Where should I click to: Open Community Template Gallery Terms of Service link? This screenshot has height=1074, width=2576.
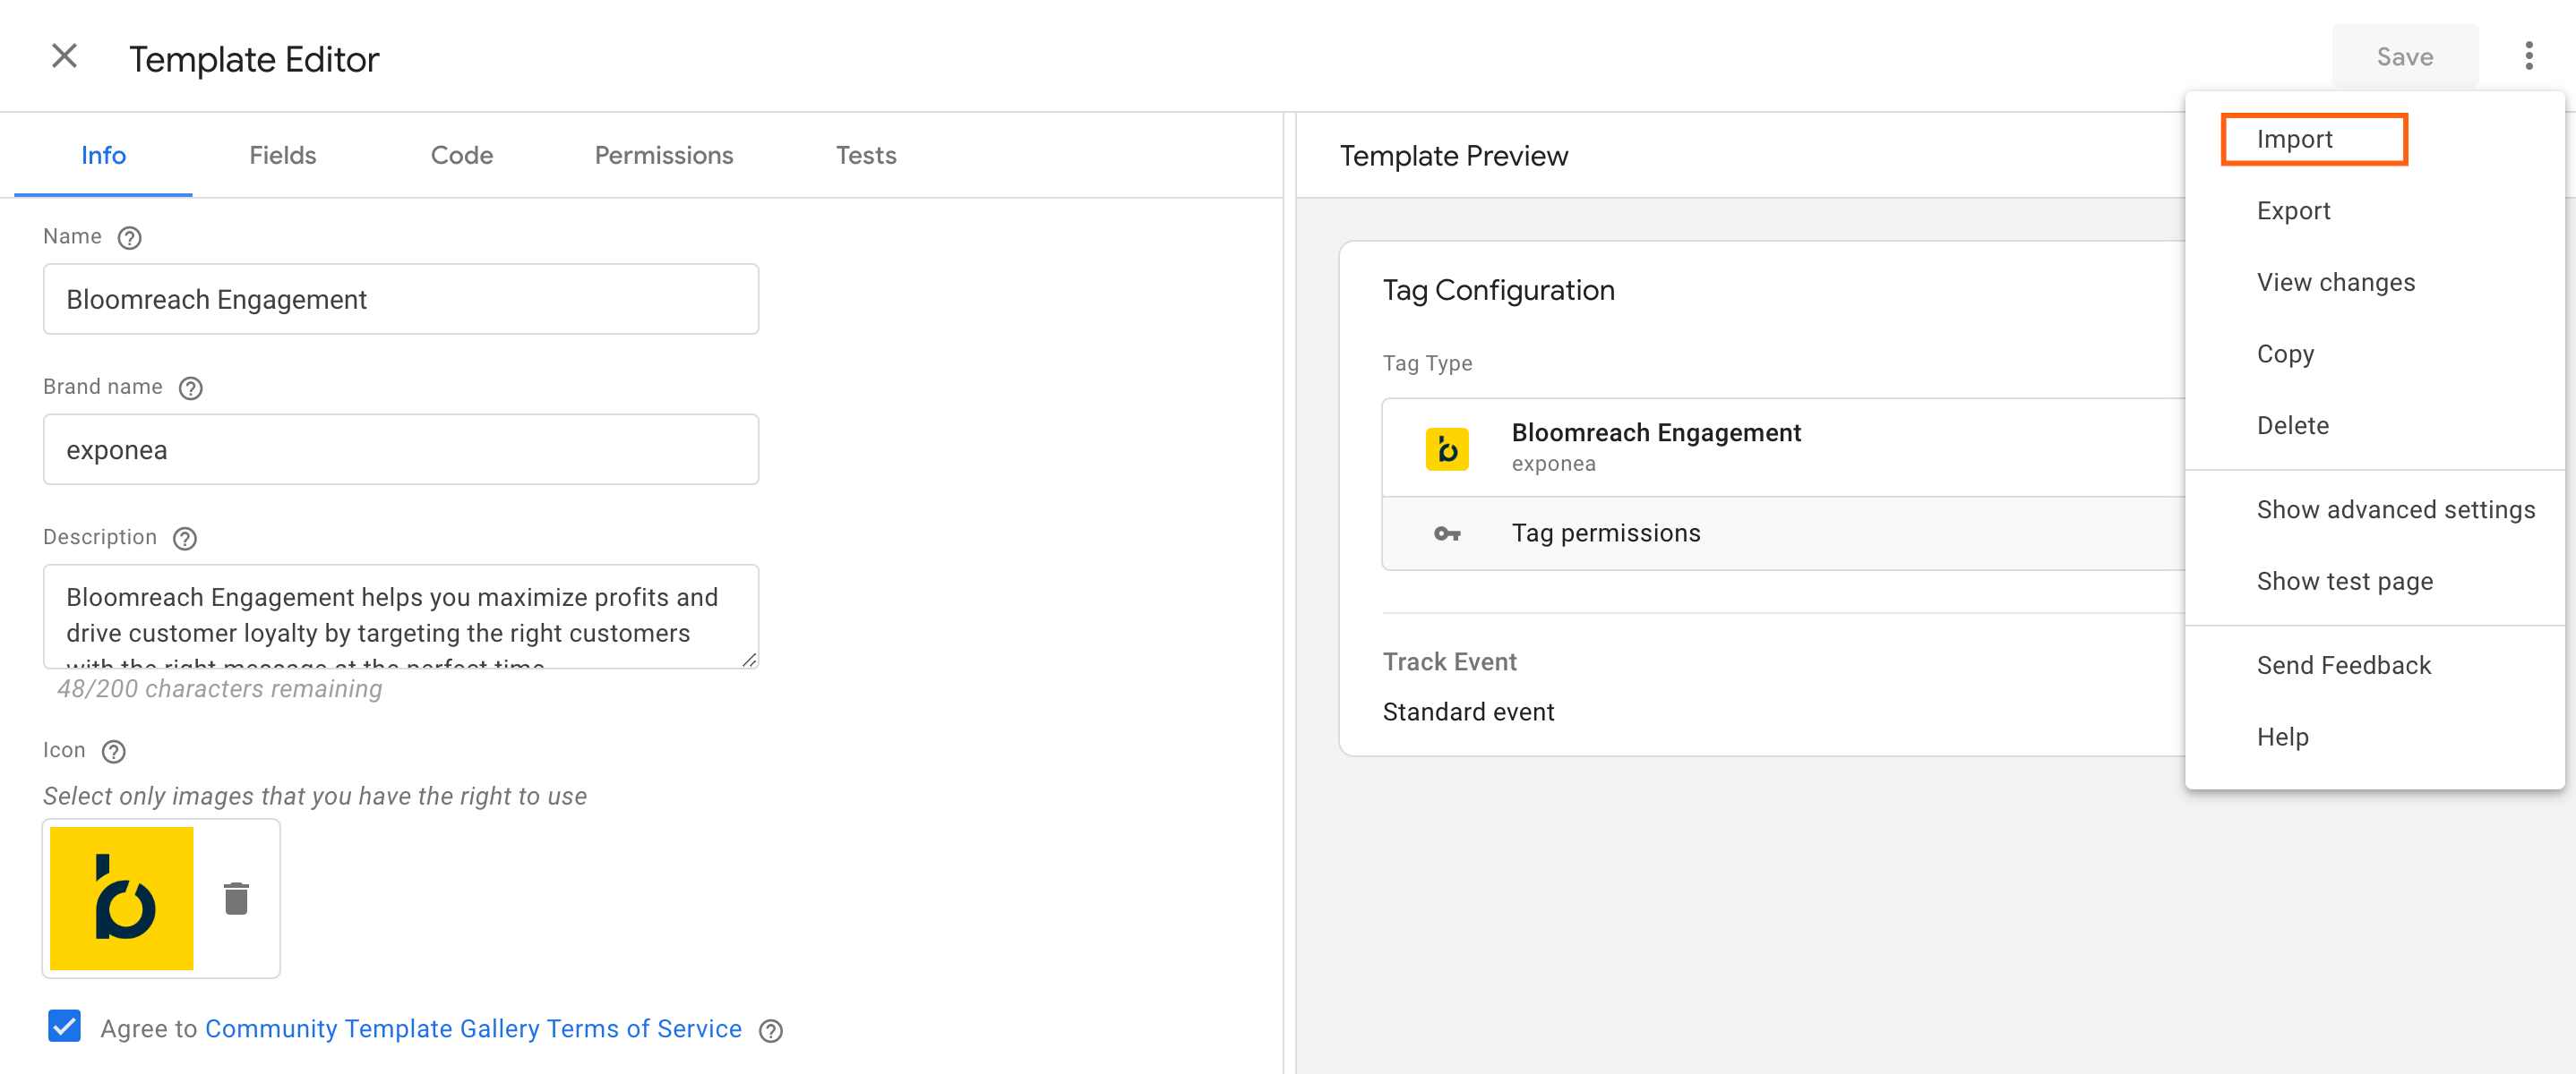(x=473, y=1029)
